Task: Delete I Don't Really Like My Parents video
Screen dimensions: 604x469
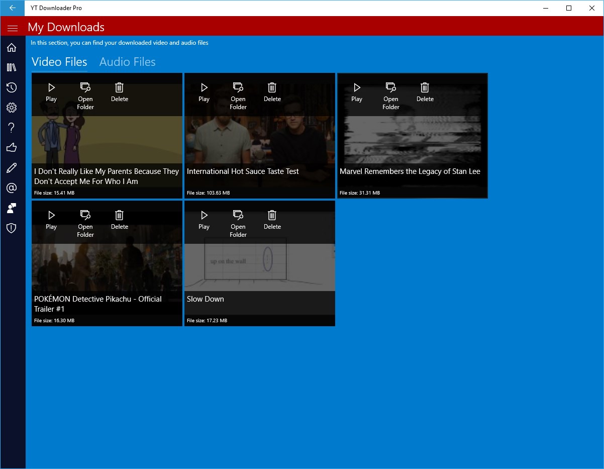Action: [120, 92]
